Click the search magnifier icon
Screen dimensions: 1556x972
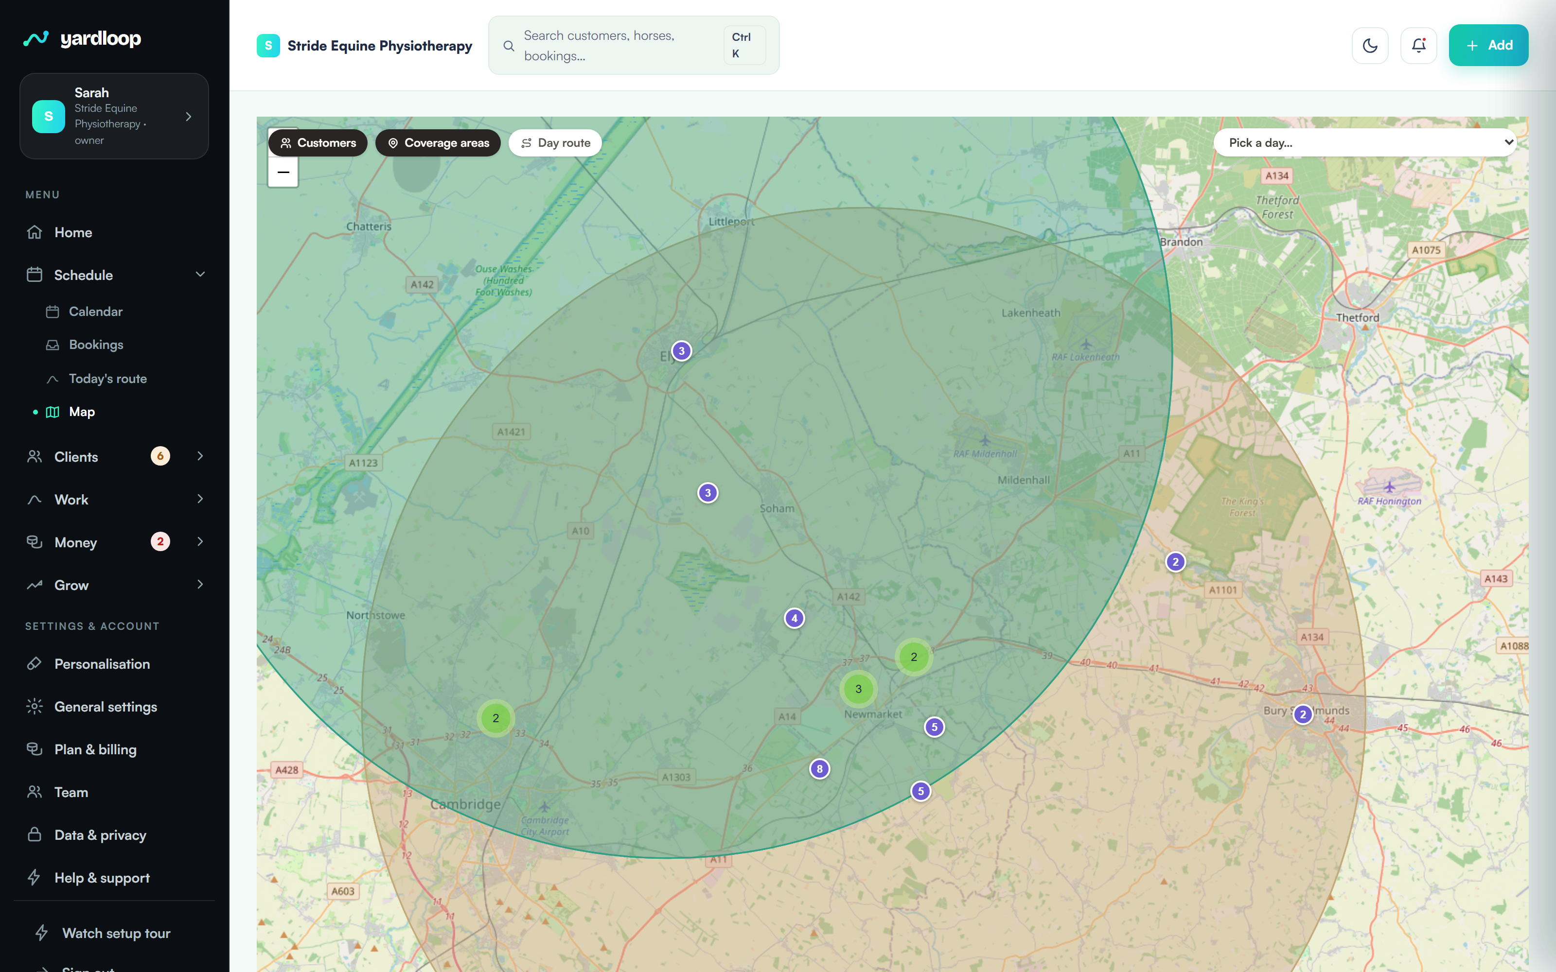[x=509, y=46]
